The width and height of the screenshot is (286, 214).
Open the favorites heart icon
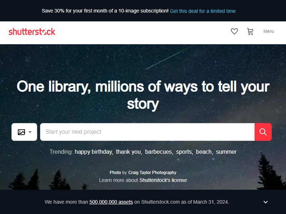(234, 31)
